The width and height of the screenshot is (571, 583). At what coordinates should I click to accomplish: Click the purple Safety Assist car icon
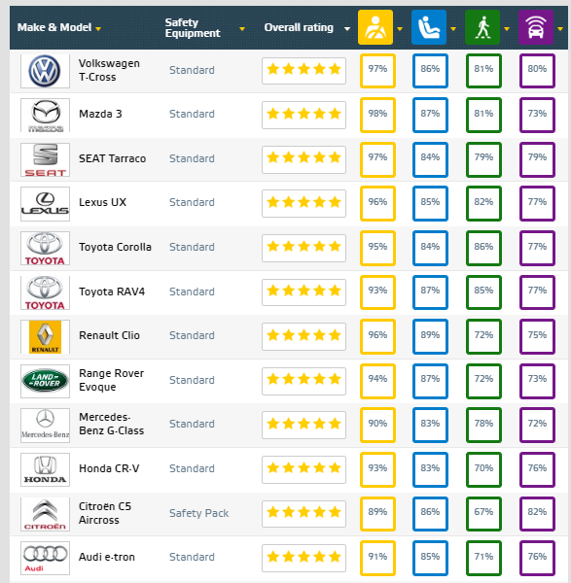coord(536,27)
